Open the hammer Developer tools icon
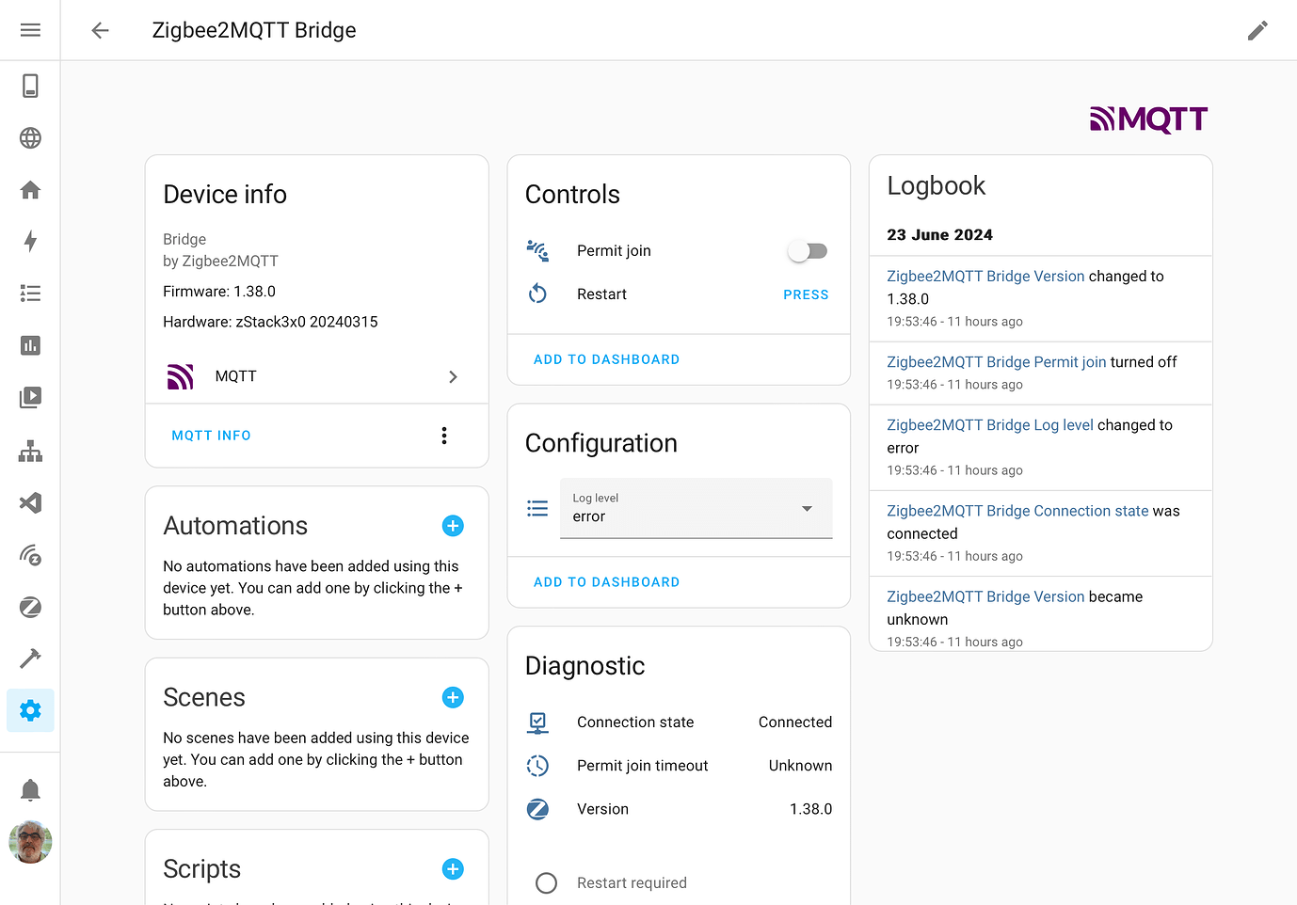The width and height of the screenshot is (1297, 905). [30, 659]
